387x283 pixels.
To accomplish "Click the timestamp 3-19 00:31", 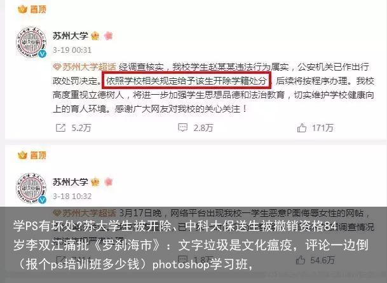I will [x=72, y=50].
